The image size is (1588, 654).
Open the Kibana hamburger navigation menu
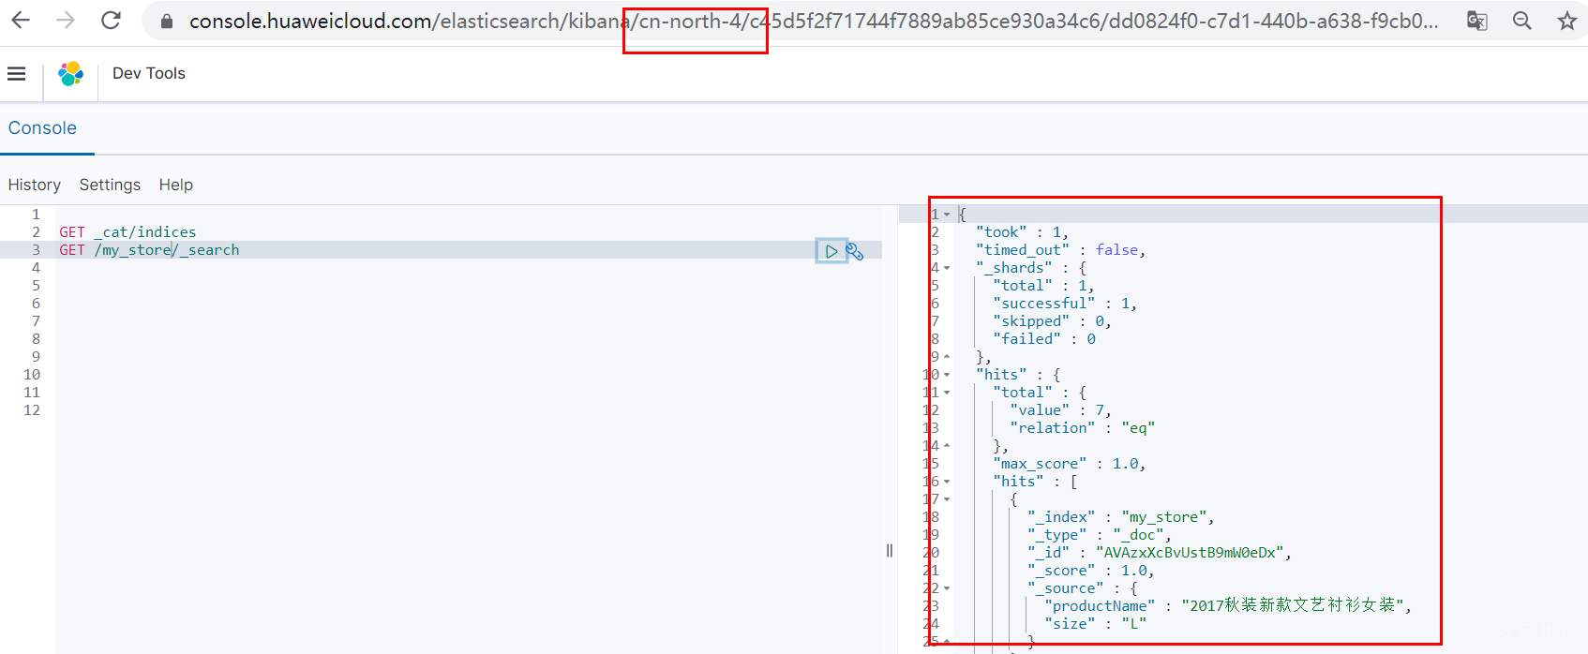[17, 73]
